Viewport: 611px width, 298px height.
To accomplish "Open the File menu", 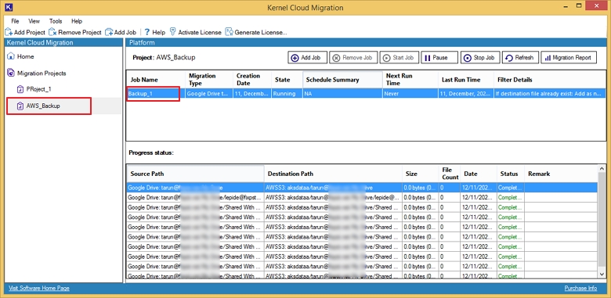I will 15,21.
